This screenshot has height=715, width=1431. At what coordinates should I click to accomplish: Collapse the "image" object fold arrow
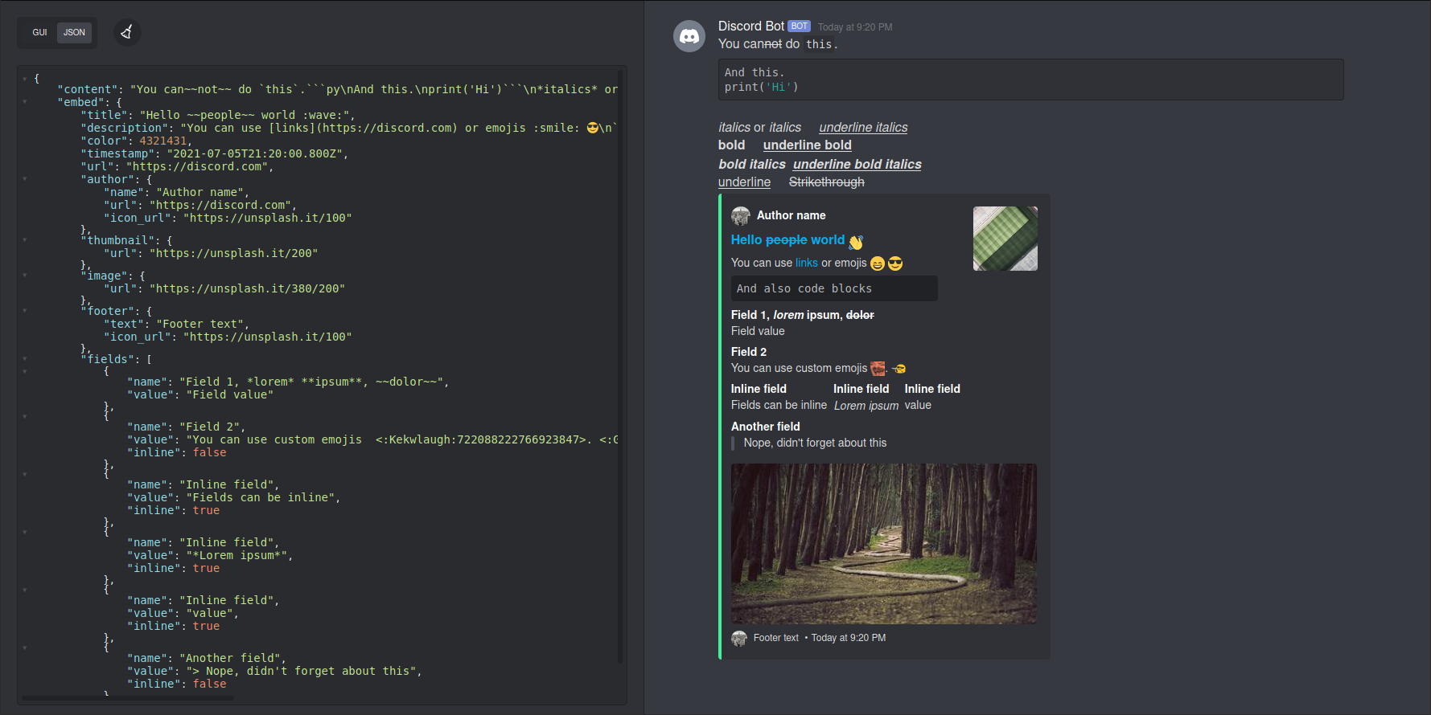tap(25, 276)
